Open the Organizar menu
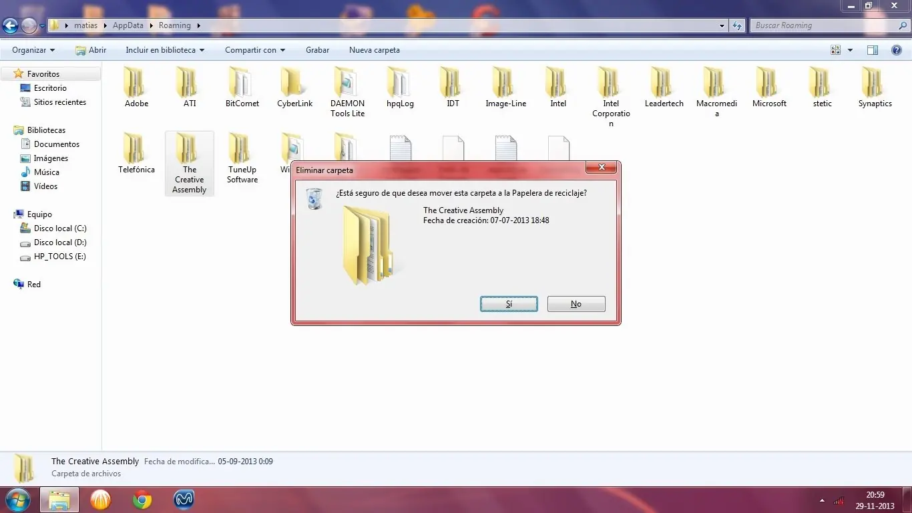912x513 pixels. 33,50
